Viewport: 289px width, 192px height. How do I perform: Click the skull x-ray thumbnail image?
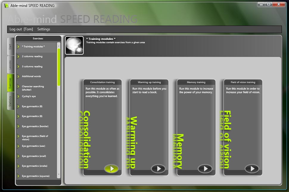click(74, 46)
